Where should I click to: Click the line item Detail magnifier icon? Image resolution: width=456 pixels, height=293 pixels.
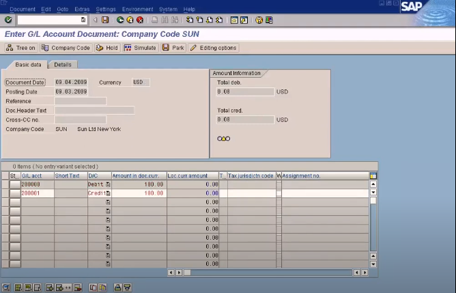[6, 288]
